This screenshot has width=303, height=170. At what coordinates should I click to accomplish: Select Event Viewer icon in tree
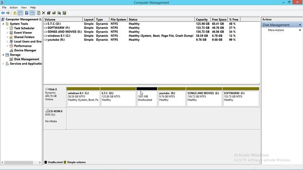pos(11,33)
